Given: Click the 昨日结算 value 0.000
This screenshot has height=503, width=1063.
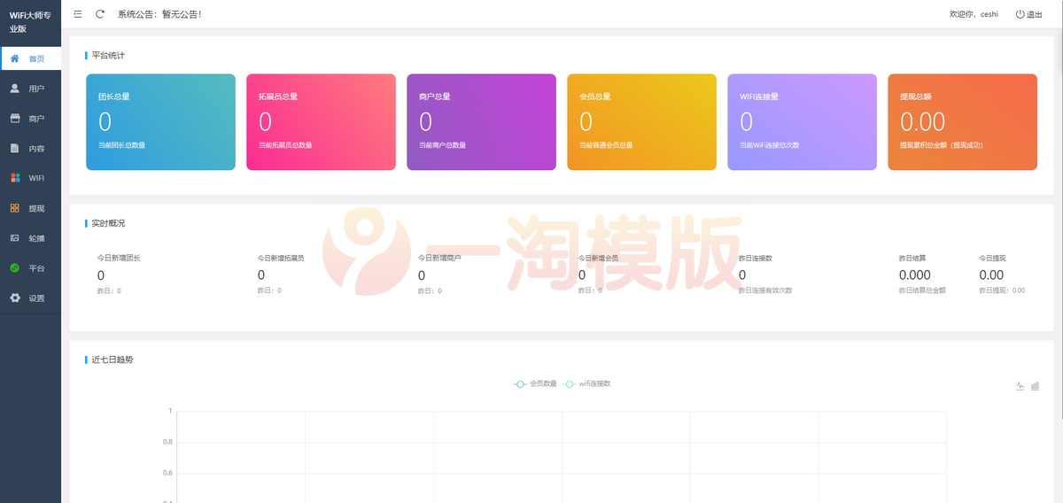Looking at the screenshot, I should (915, 275).
